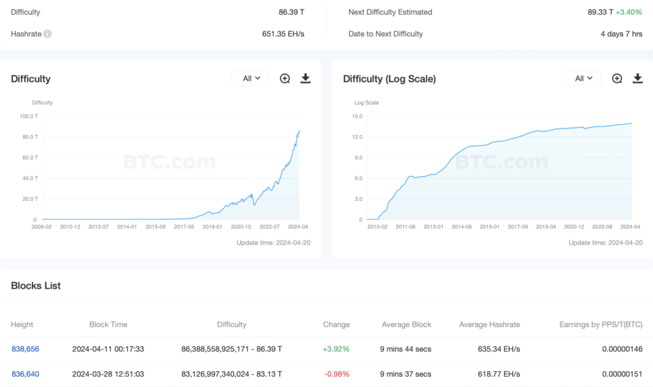The height and width of the screenshot is (387, 653).
Task: Click the Height column header
Action: coord(22,325)
